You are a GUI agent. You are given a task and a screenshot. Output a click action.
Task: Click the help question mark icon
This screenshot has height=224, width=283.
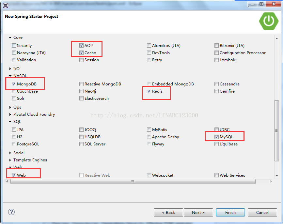pyautogui.click(x=11, y=212)
